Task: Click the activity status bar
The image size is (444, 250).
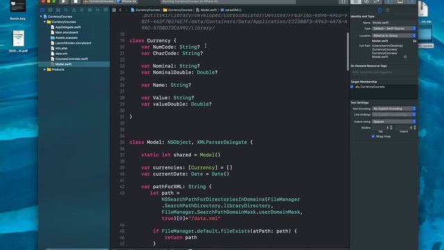Action: (228, 1)
